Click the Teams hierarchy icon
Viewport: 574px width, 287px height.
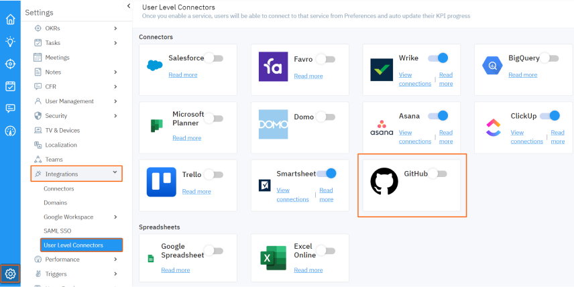tap(38, 159)
